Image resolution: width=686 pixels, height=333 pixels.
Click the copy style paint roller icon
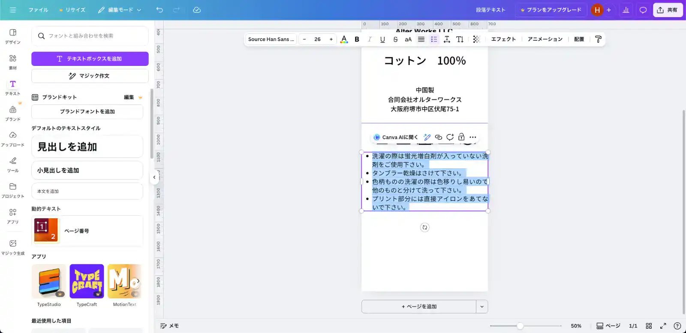tap(598, 39)
